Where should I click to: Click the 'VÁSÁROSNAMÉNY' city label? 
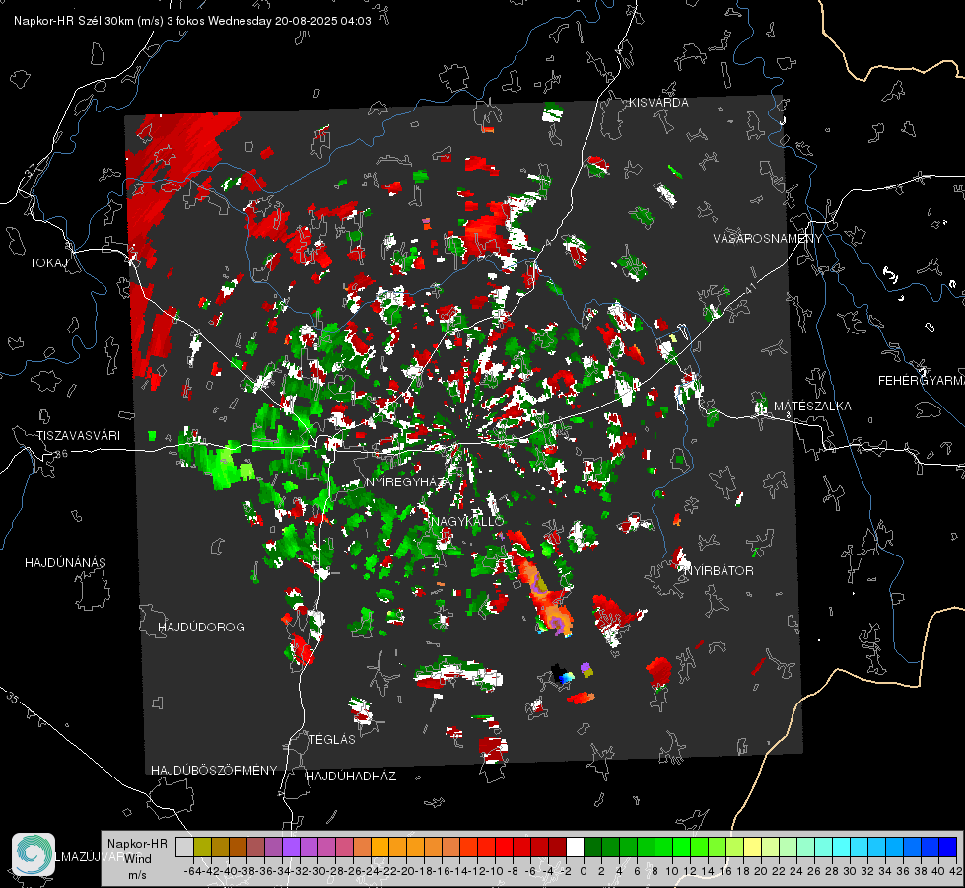768,239
